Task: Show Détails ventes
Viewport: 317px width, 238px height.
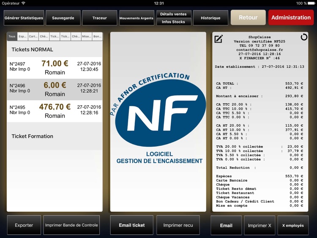Action: coord(174,14)
